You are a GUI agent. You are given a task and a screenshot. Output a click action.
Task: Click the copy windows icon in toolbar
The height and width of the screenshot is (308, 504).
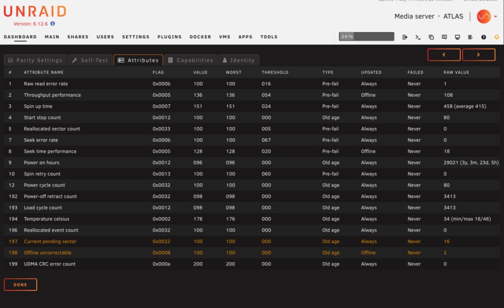431,37
